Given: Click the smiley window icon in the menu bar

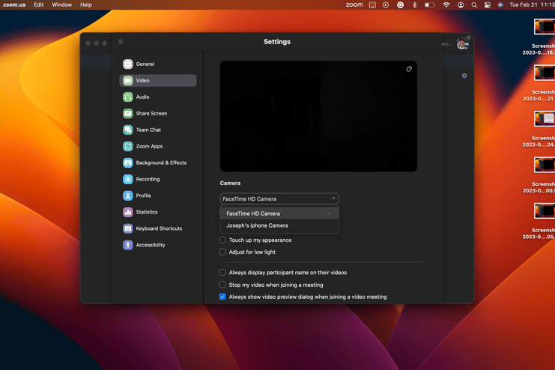Looking at the screenshot, I should click(372, 5).
